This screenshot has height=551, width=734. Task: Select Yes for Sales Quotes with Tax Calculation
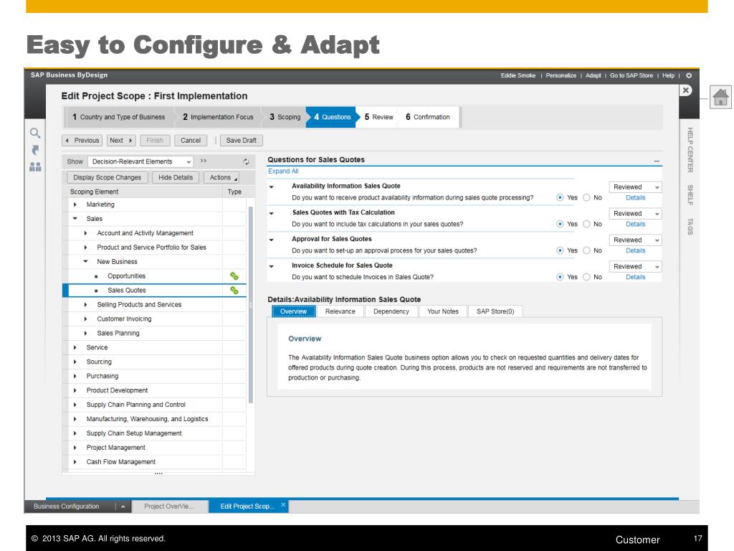click(x=560, y=224)
